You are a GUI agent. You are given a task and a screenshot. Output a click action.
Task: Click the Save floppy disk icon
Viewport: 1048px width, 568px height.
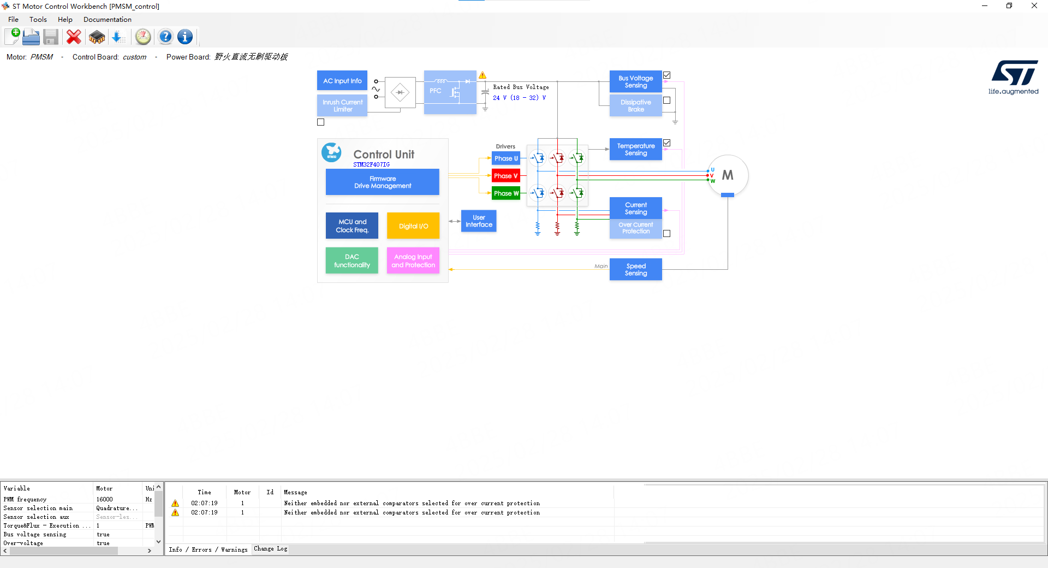pyautogui.click(x=51, y=37)
